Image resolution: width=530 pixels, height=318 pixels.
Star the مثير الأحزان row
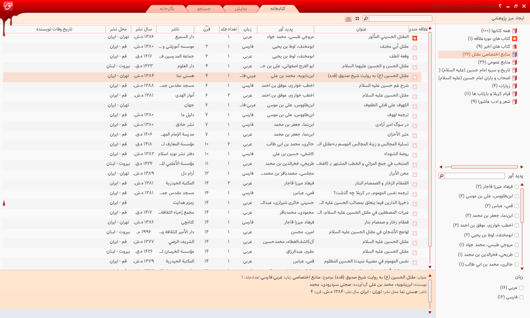pos(415,135)
